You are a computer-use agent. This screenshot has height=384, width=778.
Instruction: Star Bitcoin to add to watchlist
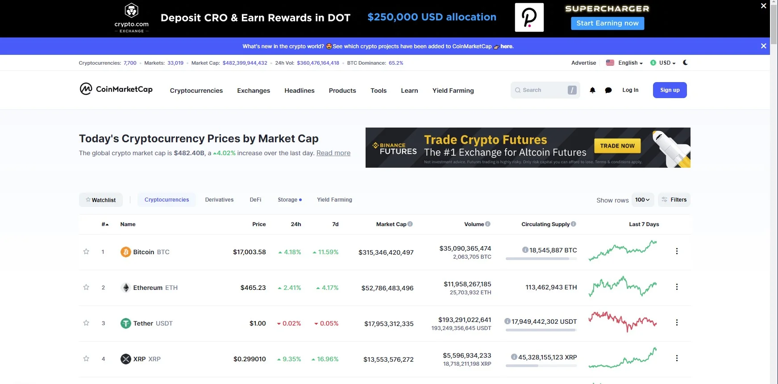(x=86, y=252)
